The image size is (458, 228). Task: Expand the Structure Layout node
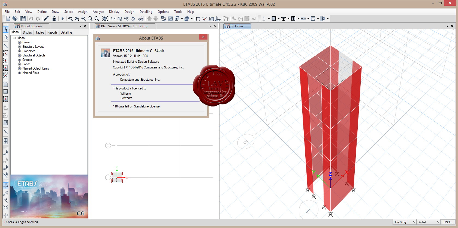[x=19, y=47]
